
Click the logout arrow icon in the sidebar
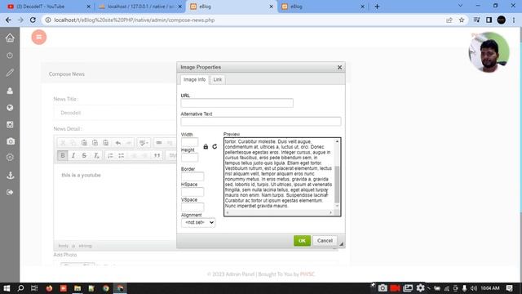10,193
